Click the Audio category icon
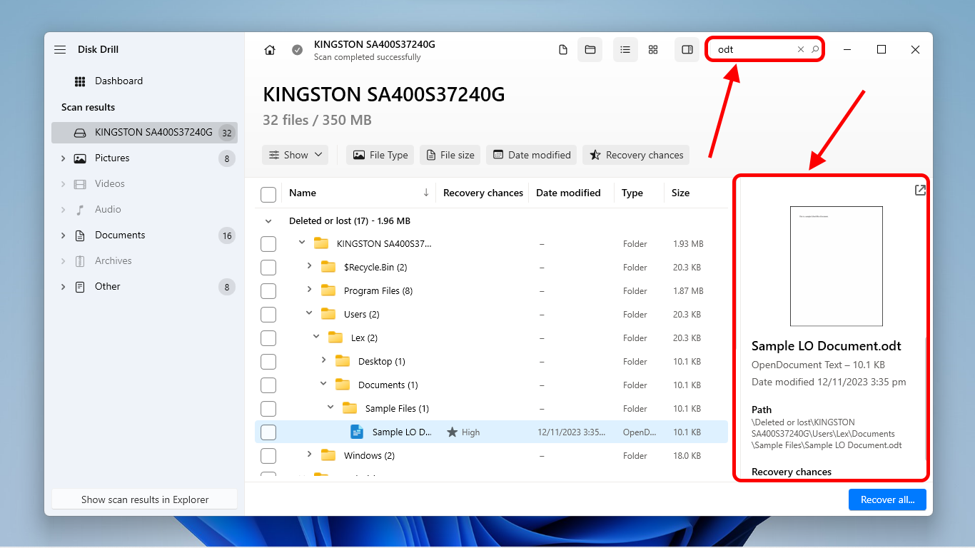The image size is (975, 548). point(80,210)
